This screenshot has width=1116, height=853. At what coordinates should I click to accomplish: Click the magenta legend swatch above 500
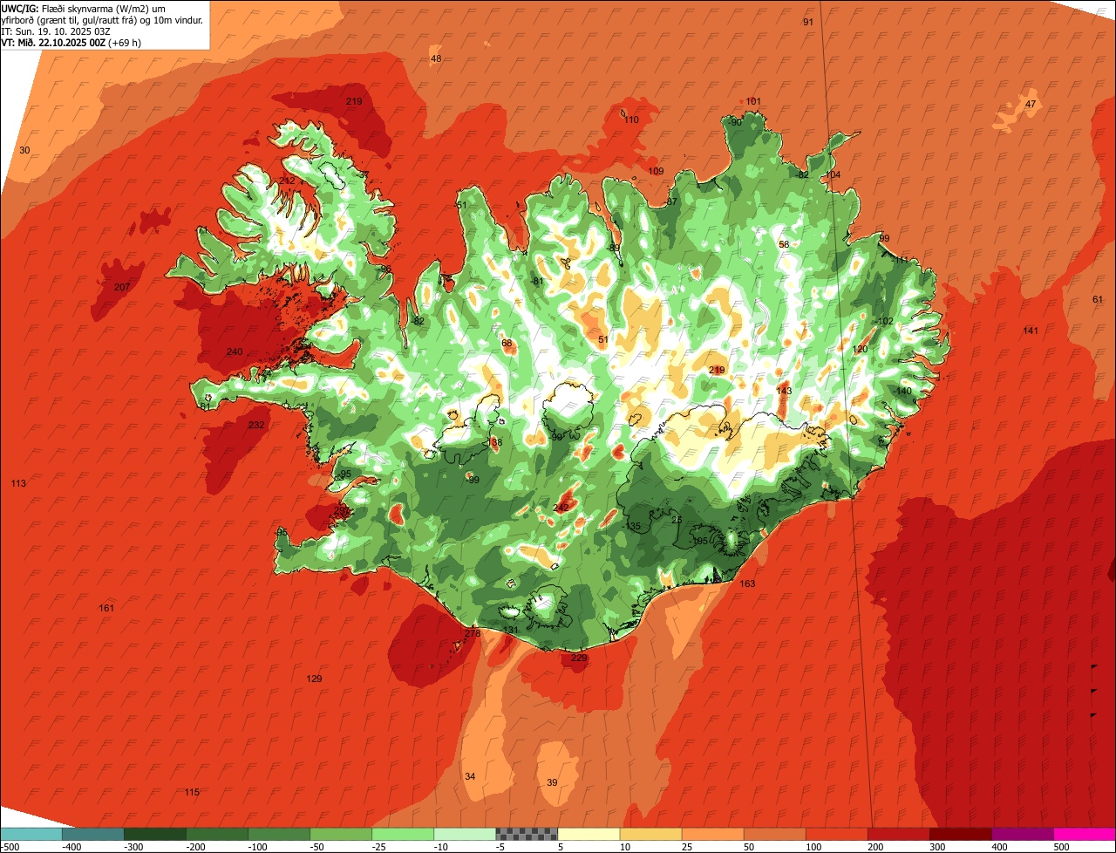tap(1085, 834)
